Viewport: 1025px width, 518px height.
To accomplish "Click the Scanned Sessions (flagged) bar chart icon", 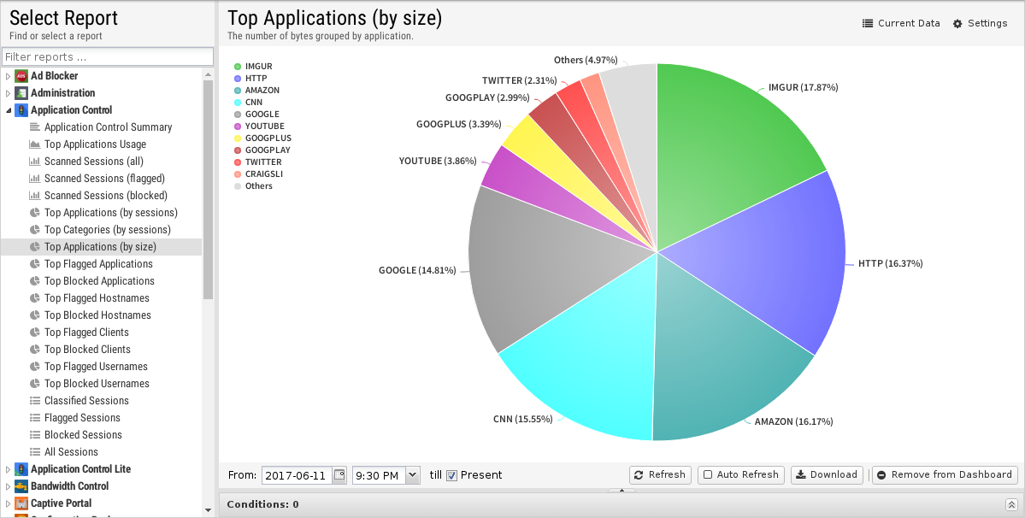I will (x=35, y=178).
